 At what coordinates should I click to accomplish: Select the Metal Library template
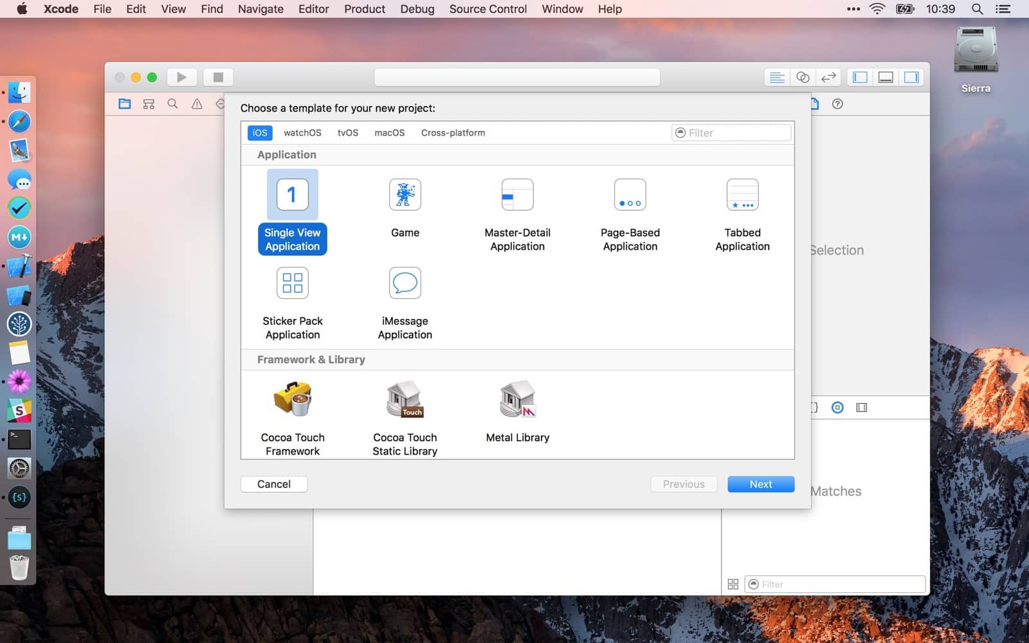click(x=517, y=400)
